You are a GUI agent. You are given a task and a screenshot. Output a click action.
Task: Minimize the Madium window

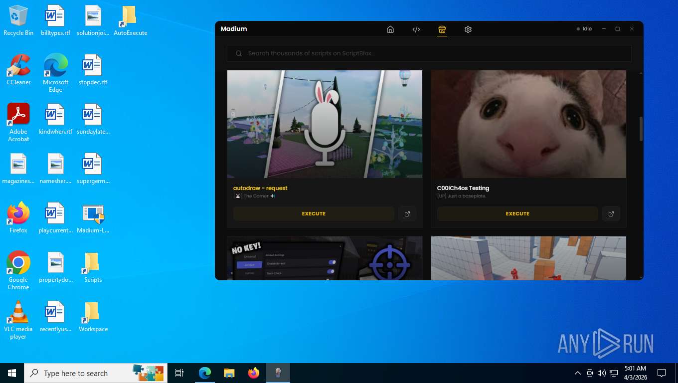[x=604, y=29]
